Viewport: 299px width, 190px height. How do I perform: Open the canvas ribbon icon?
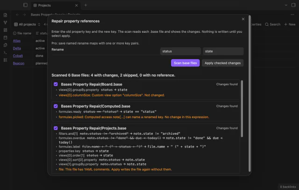pyautogui.click(x=5, y=30)
